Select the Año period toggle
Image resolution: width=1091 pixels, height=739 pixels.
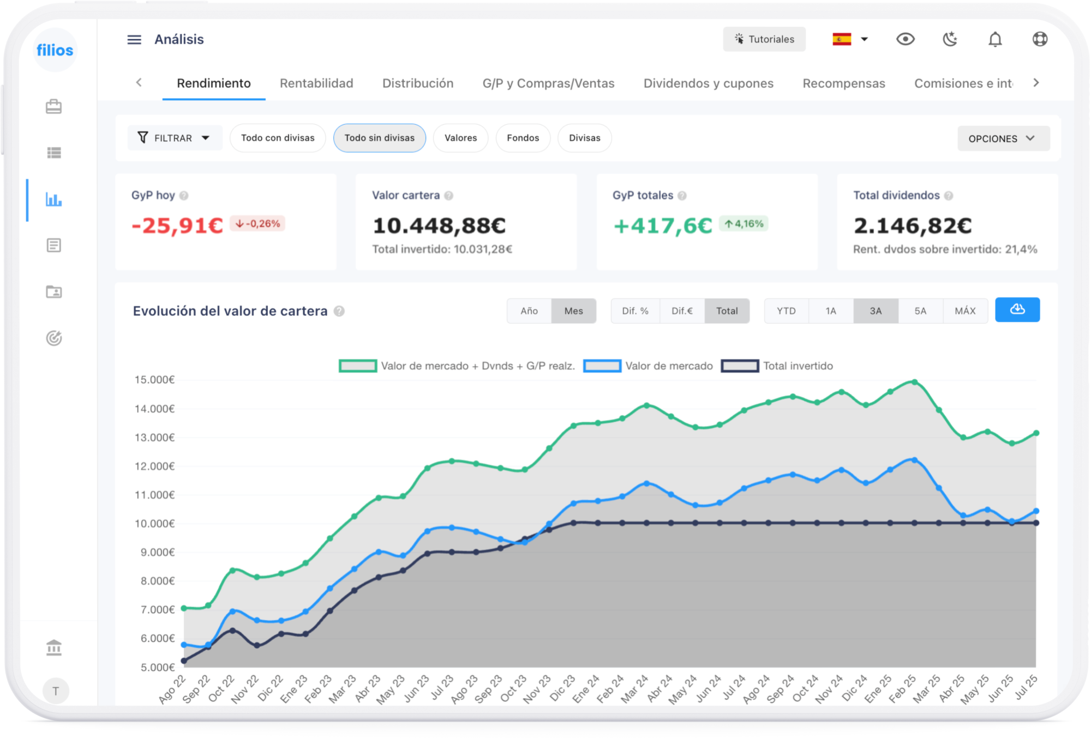point(529,311)
